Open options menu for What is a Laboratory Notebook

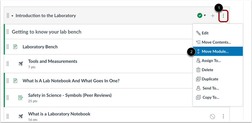coord(223,116)
